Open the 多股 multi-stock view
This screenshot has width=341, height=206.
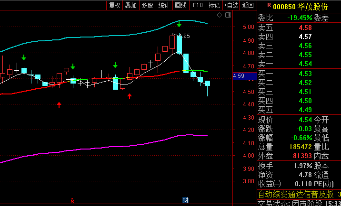(148, 5)
